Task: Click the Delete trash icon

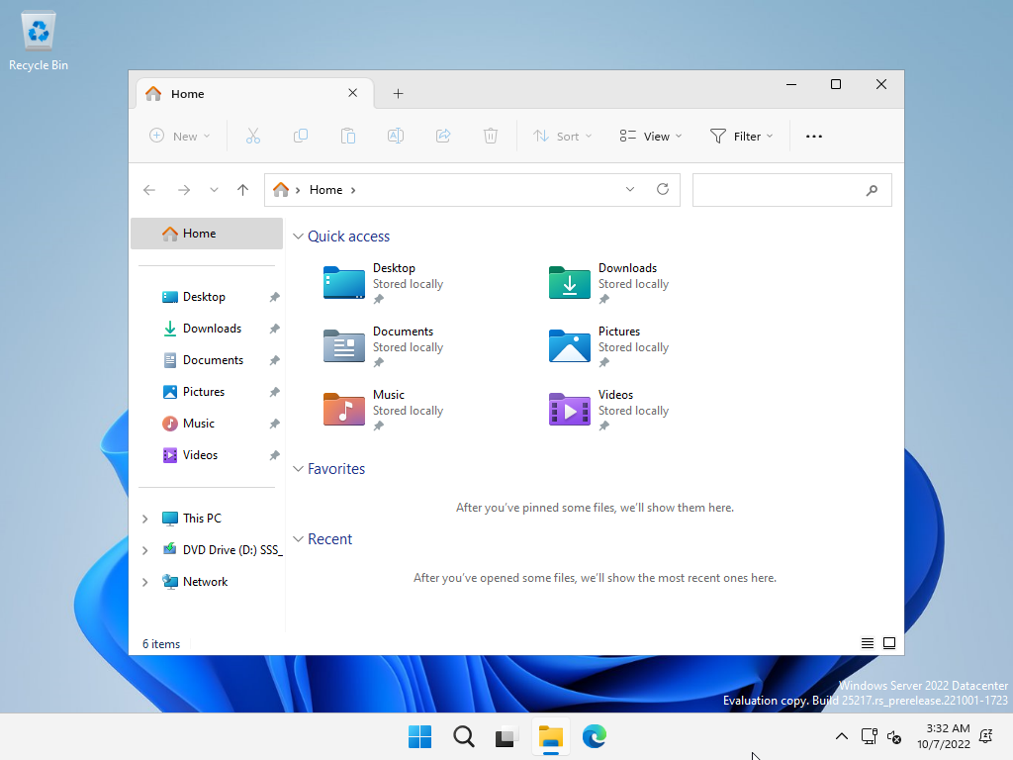Action: 491,136
